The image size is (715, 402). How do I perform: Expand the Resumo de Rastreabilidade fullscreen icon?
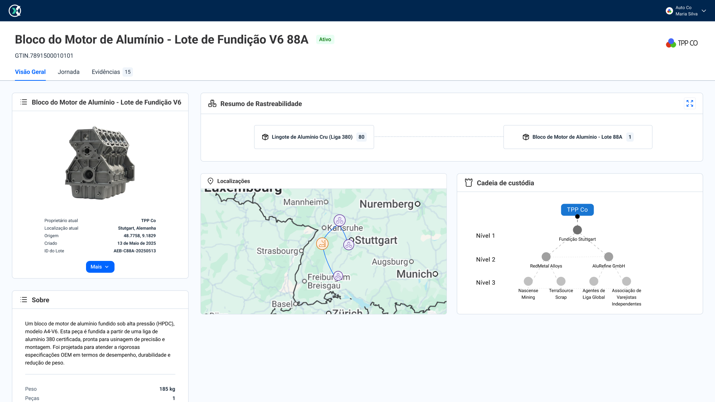pos(690,103)
